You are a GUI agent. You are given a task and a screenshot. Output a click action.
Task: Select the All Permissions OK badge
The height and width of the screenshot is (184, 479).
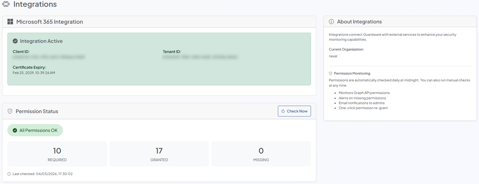[x=35, y=130]
